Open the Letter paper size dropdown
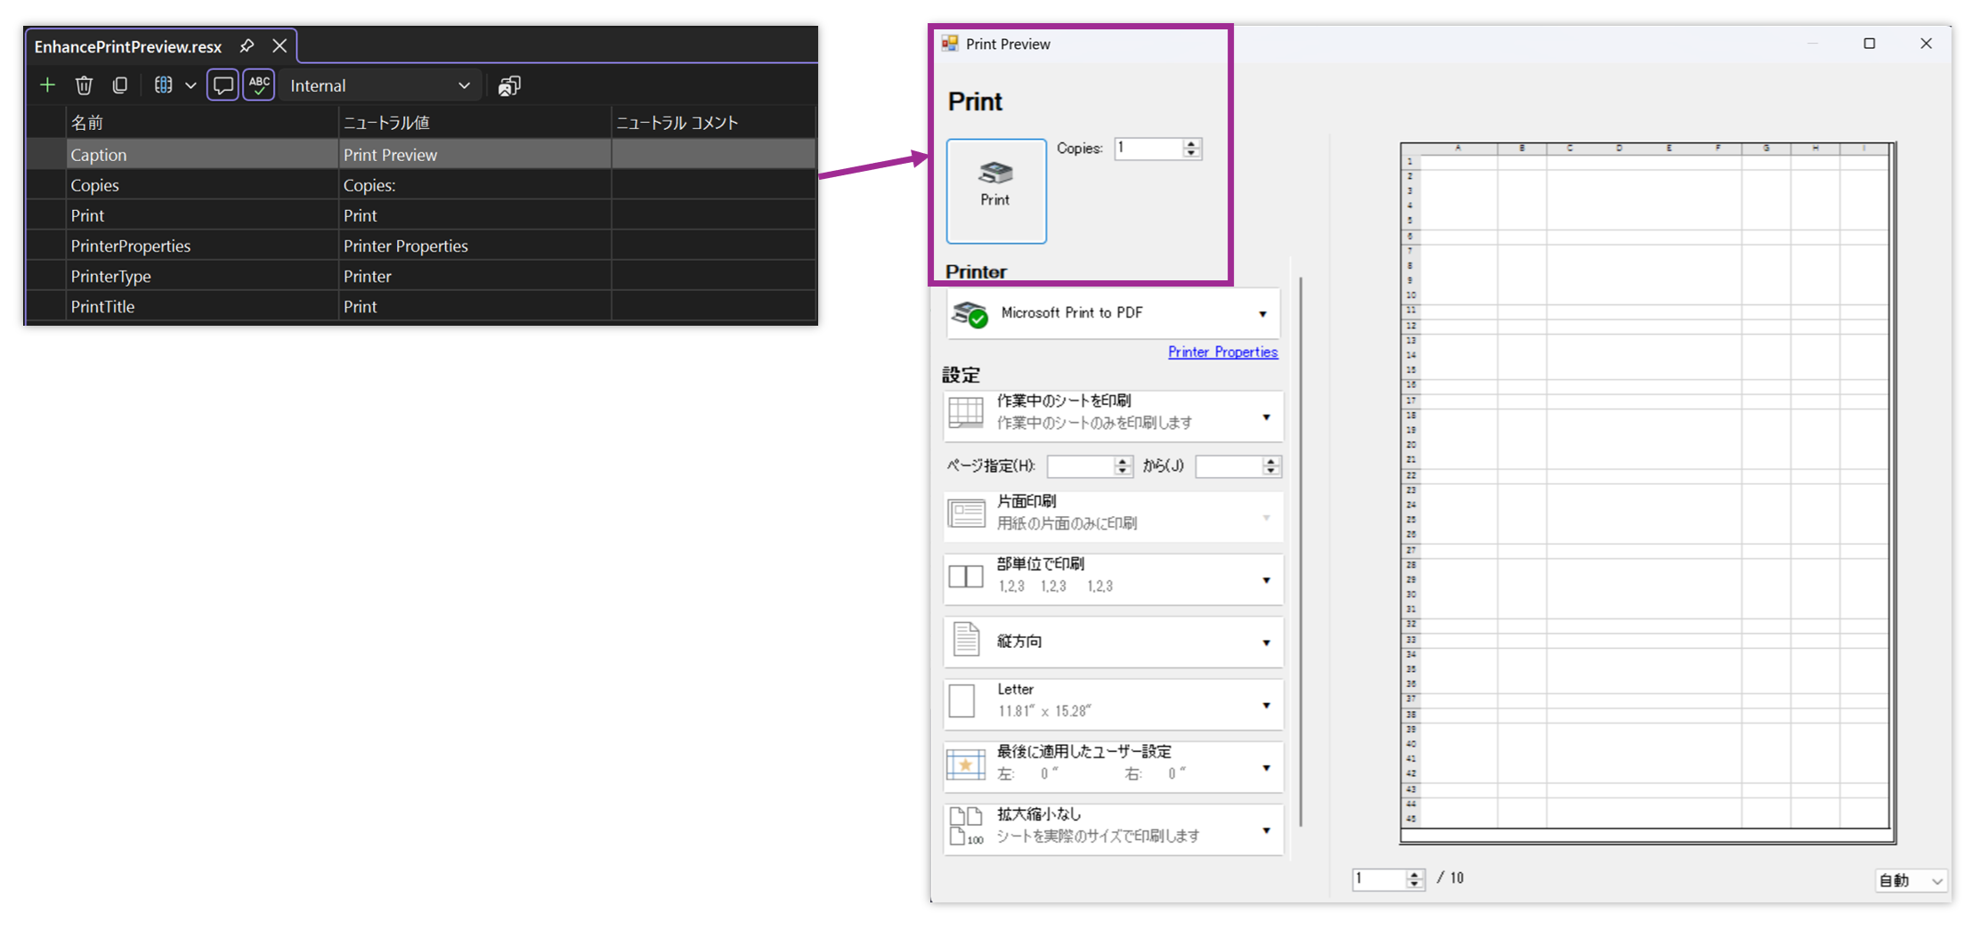This screenshot has height=930, width=1979. (x=1114, y=704)
